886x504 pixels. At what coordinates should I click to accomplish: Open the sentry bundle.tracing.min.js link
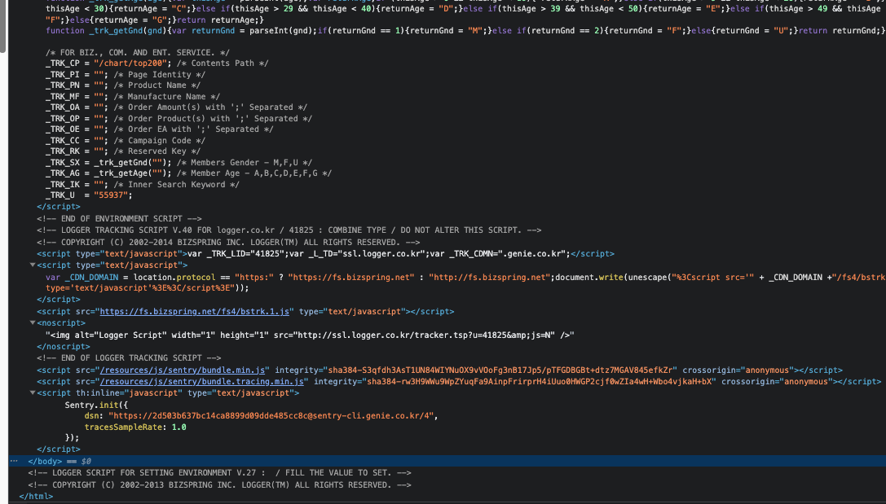coord(201,382)
